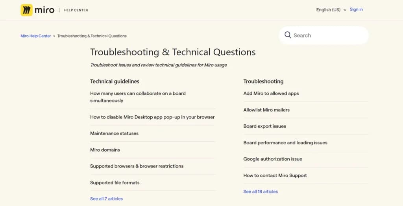Viewport: 403px width, 206px height.
Task: Open How many users can collaborate article
Action: click(x=138, y=97)
